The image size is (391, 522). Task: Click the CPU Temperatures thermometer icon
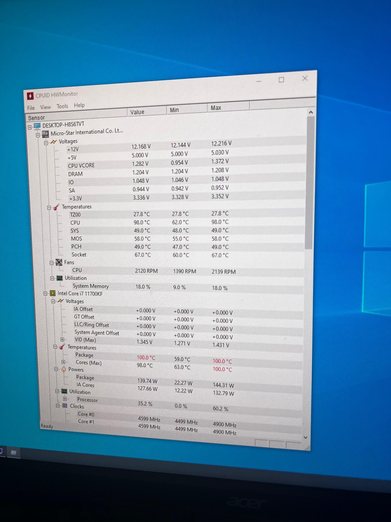pyautogui.click(x=62, y=347)
